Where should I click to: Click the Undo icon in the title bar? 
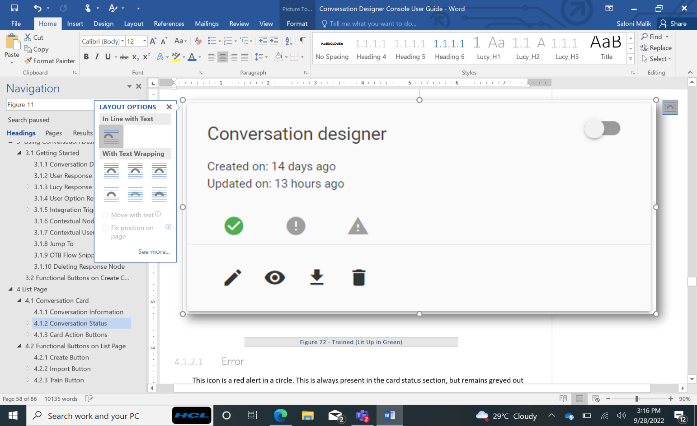[38, 8]
